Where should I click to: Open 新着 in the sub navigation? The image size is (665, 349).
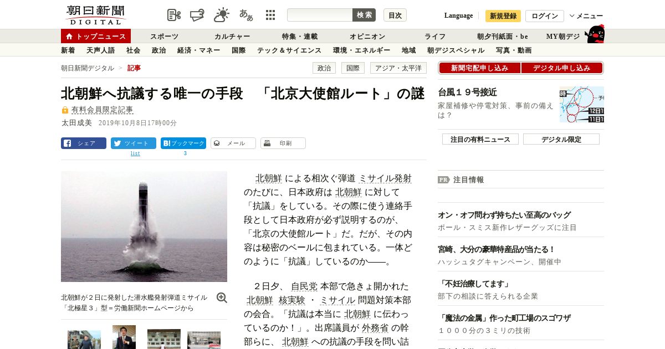(68, 50)
